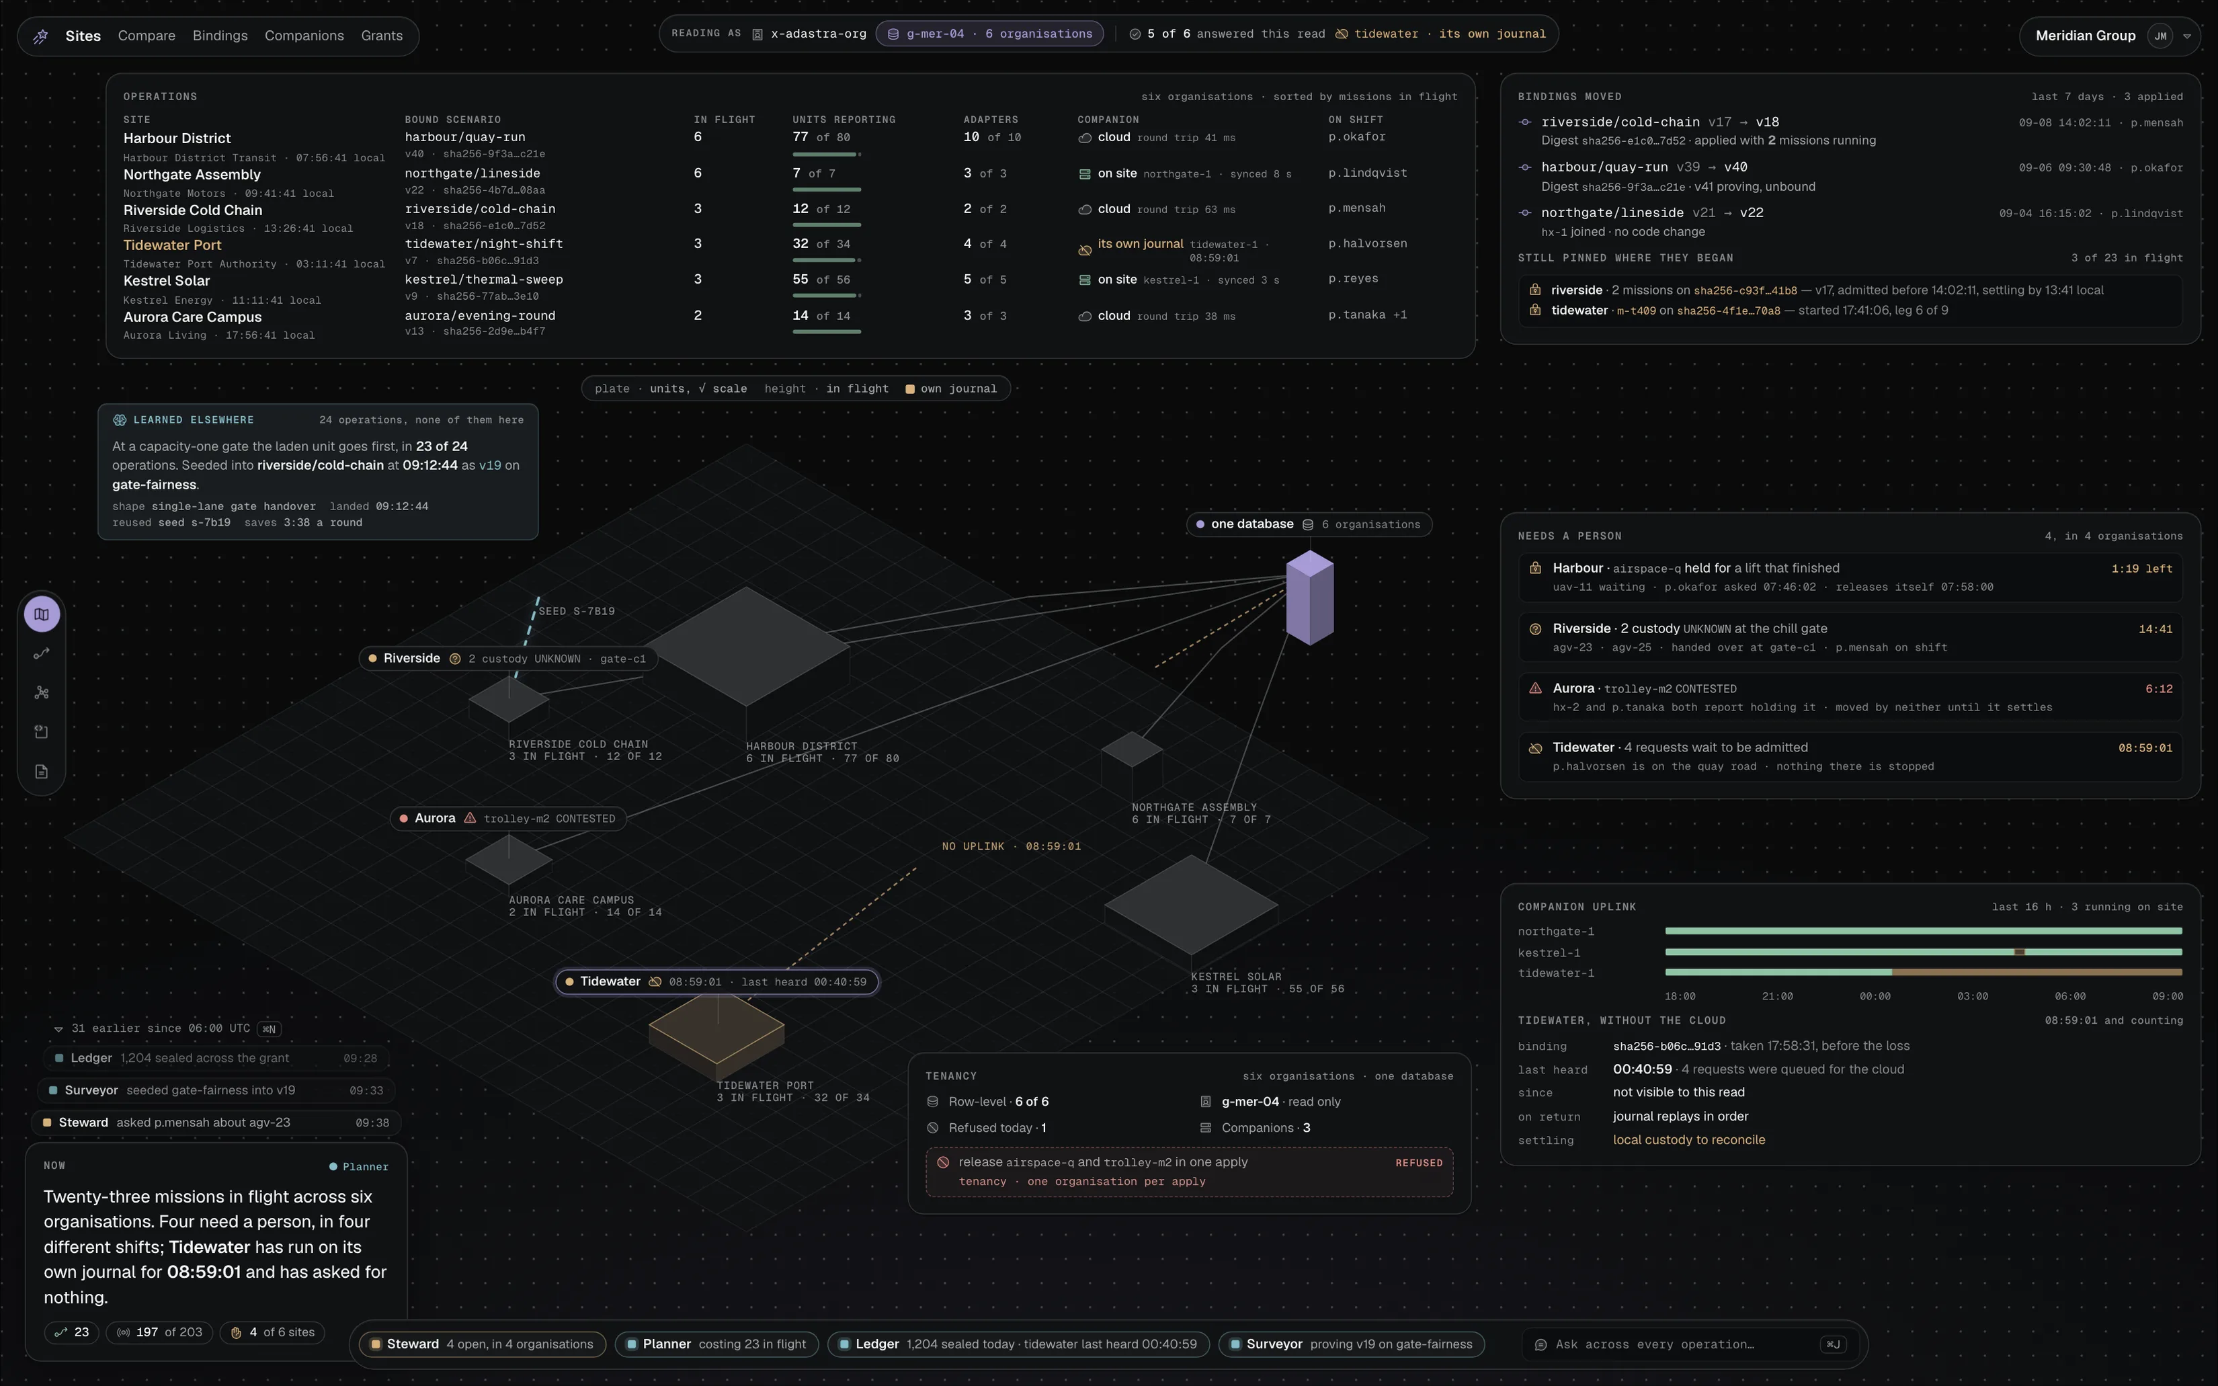
Task: Toggle the Planner agent chip
Action: tap(716, 1345)
